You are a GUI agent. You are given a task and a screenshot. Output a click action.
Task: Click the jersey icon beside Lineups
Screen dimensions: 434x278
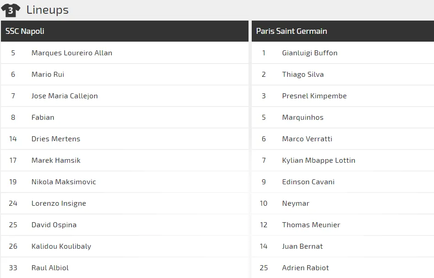11,10
